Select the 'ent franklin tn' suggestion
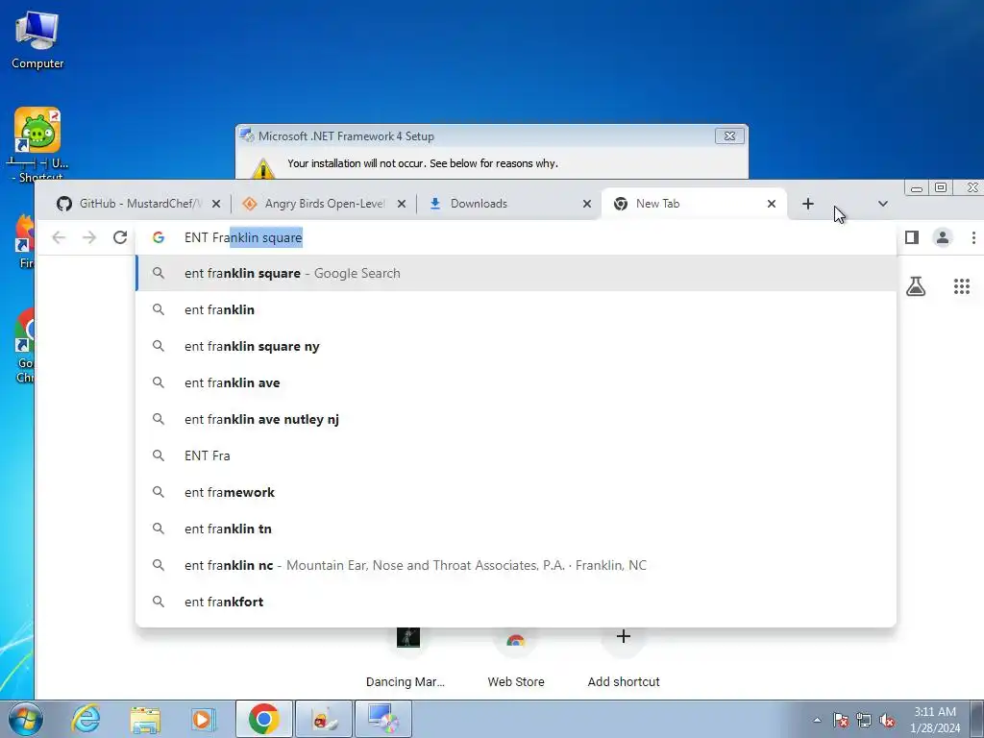 (516, 529)
